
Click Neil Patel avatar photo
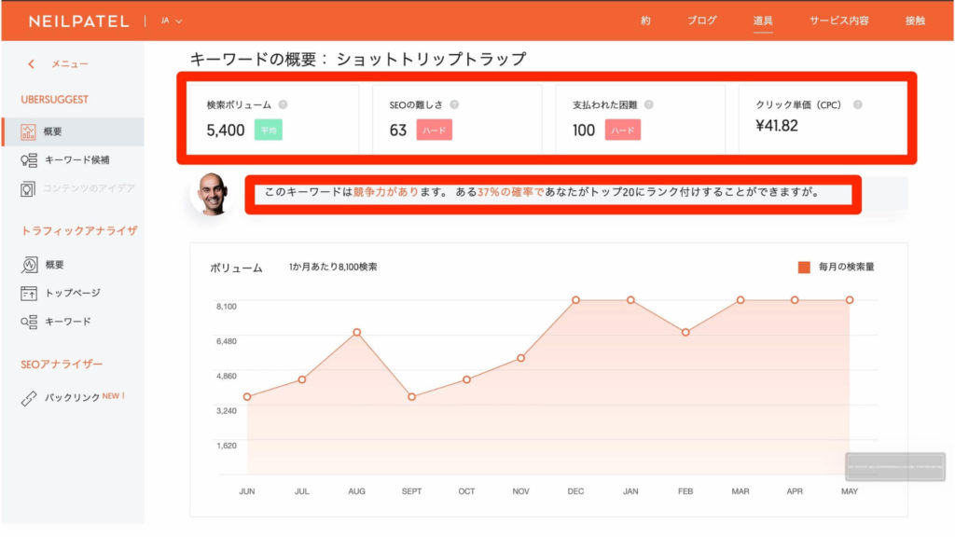click(x=209, y=193)
